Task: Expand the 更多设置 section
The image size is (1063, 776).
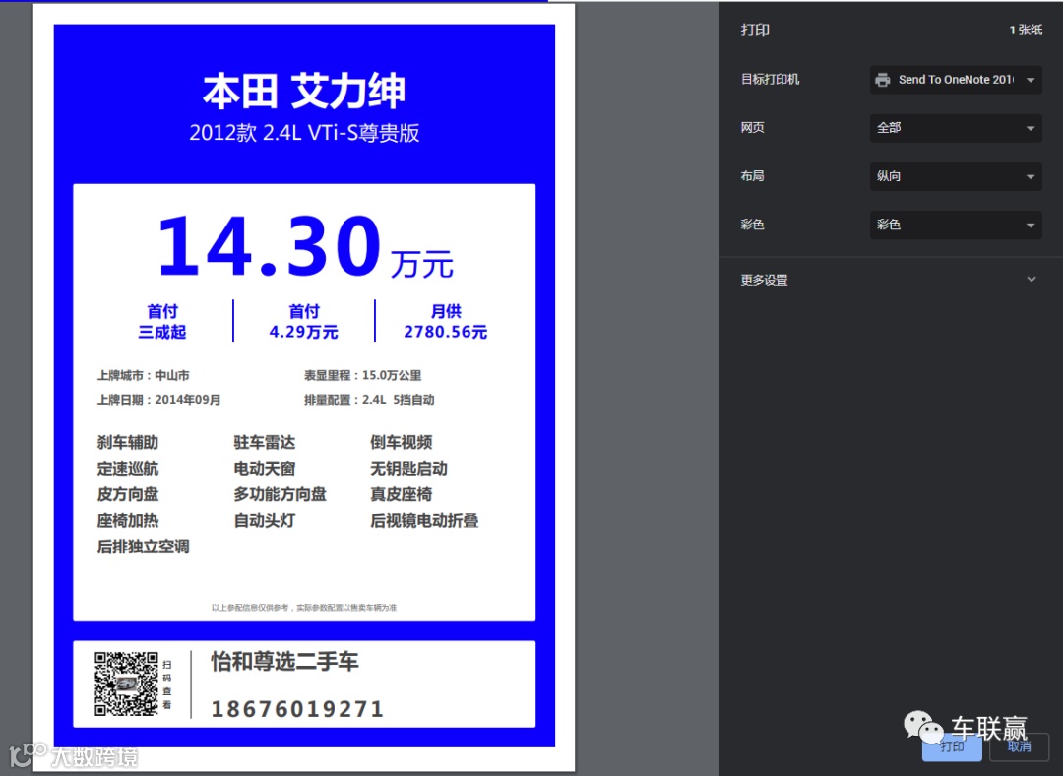Action: 889,280
